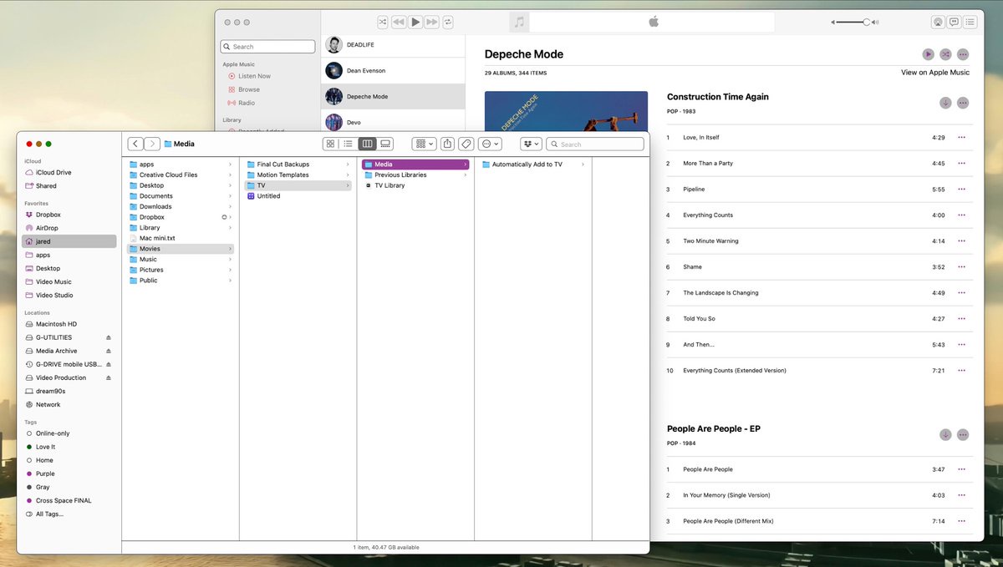Click the play button in Music toolbar
Viewport: 1003px width, 567px height.
(415, 23)
